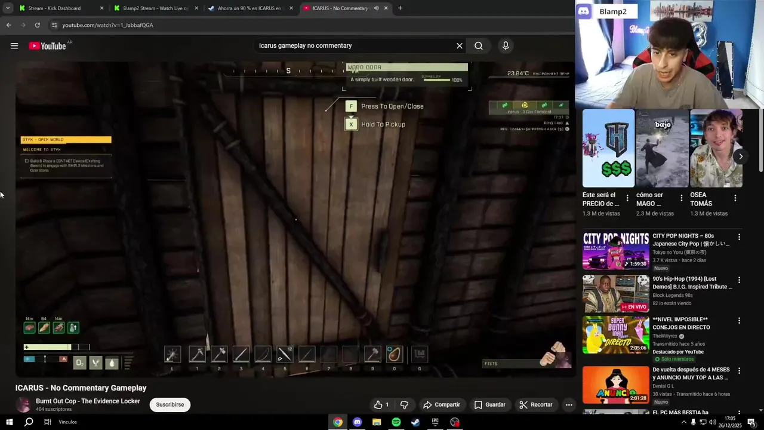764x430 pixels.
Task: Open Tokyo no Yoru channel name
Action: (679, 253)
